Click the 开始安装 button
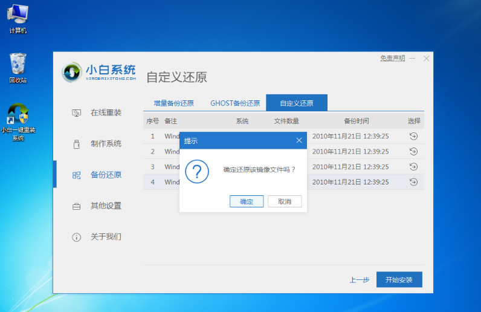This screenshot has height=312, width=481. click(399, 280)
